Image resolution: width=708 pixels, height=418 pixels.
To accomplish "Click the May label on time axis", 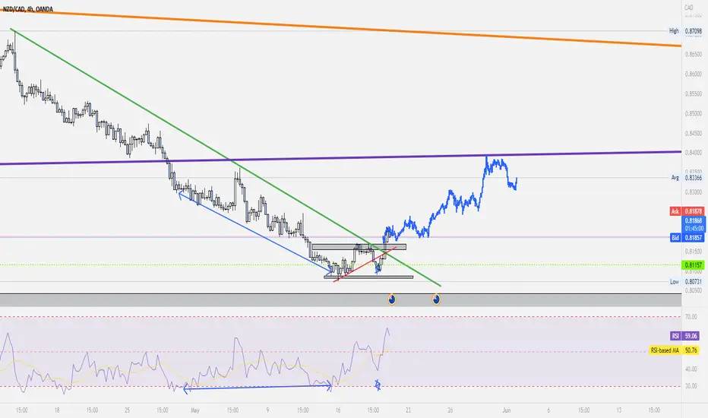I will point(195,410).
